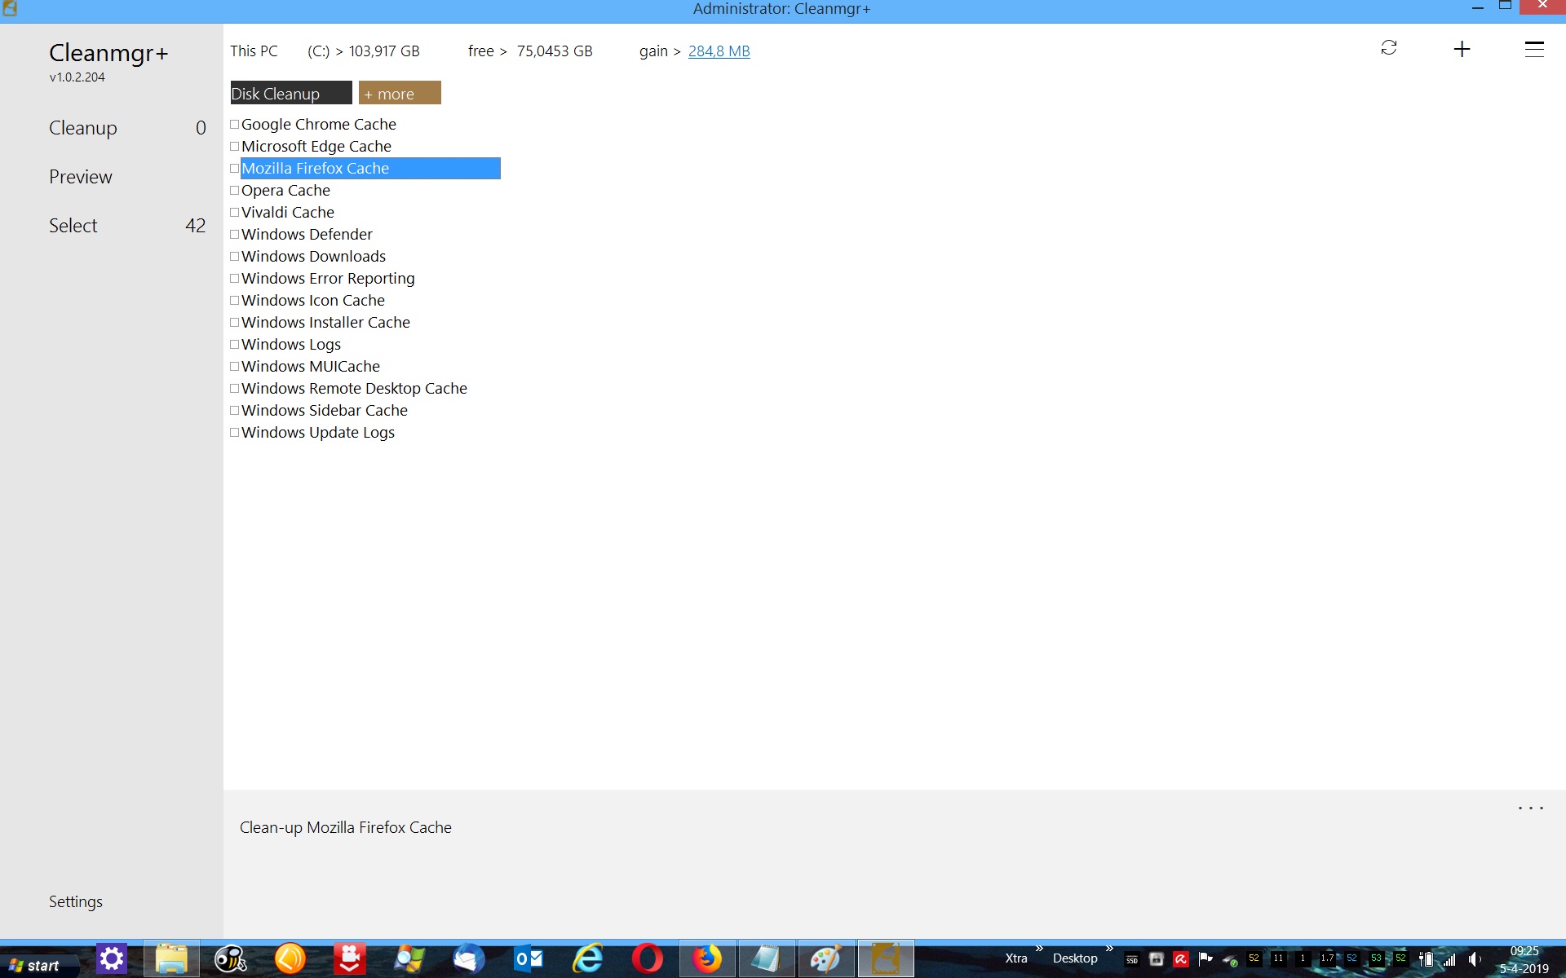Open the three-dots options in description panel
This screenshot has width=1566, height=978.
(x=1530, y=808)
